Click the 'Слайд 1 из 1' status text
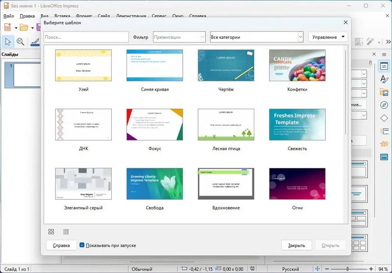The height and width of the screenshot is (273, 392). 17,269
